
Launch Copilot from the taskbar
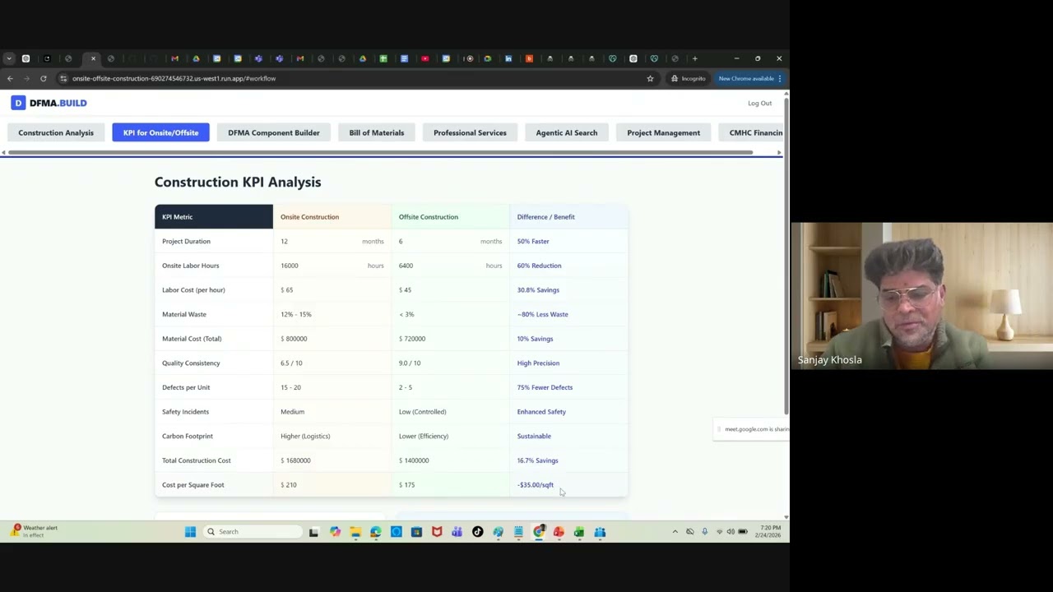335,531
